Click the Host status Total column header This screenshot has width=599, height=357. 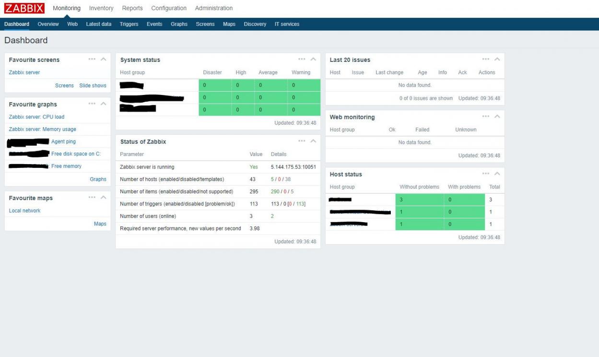(494, 187)
